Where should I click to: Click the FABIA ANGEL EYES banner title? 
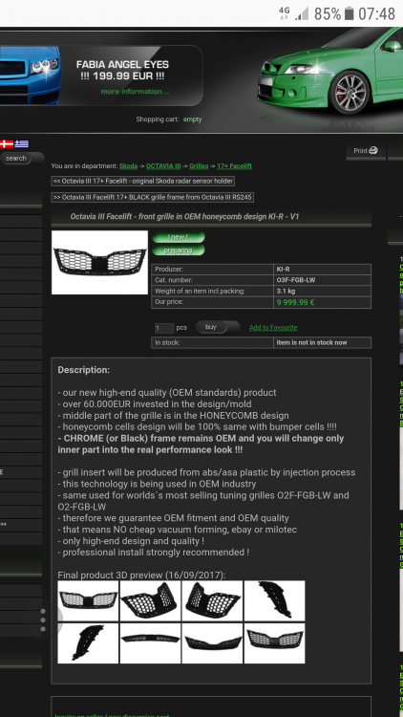pyautogui.click(x=122, y=65)
